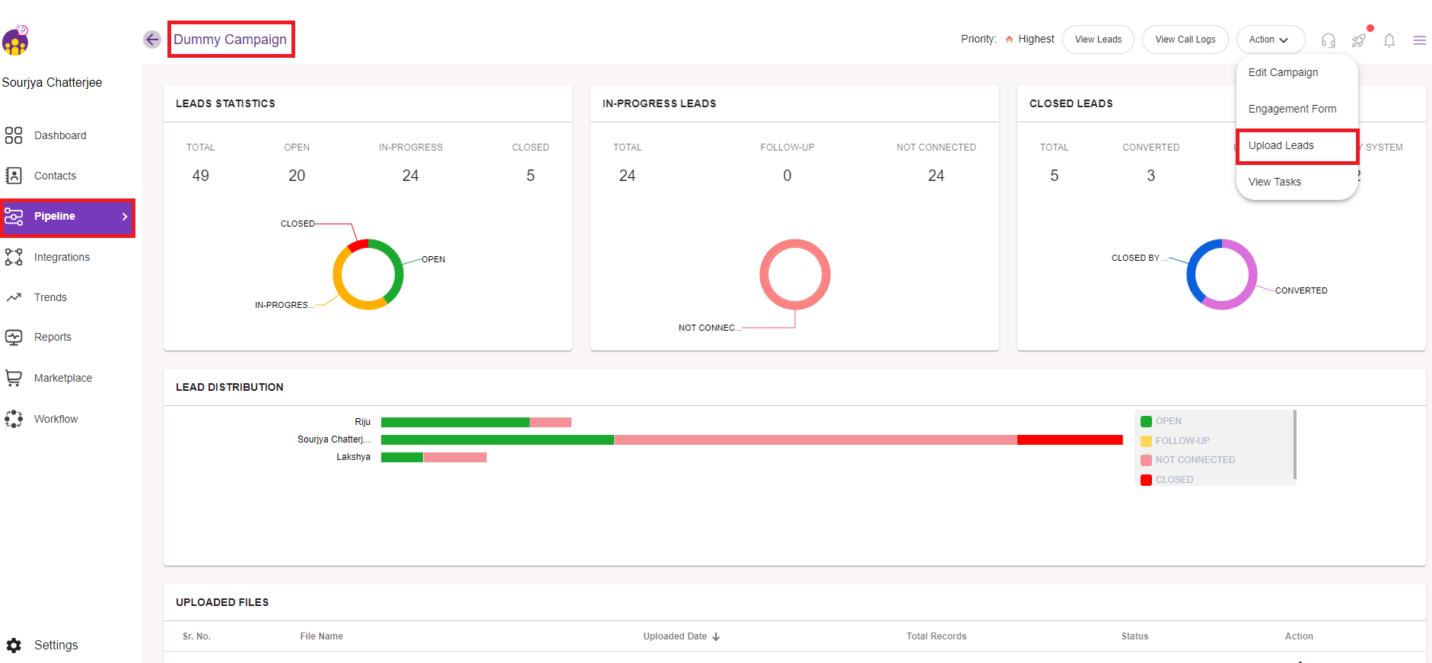Viewport: 1432px width, 663px height.
Task: Toggle the CLOSED legend entry
Action: pyautogui.click(x=1173, y=480)
